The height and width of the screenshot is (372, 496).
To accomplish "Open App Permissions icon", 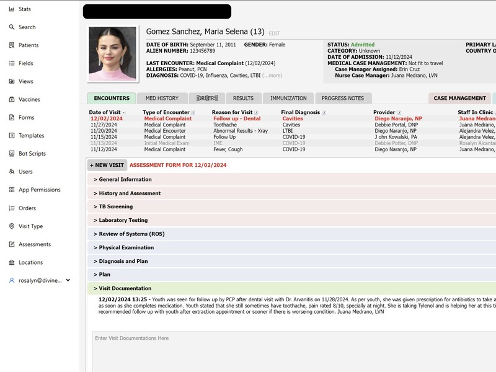I will tap(12, 190).
